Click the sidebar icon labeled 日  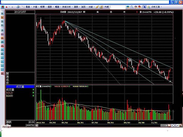click(2, 34)
